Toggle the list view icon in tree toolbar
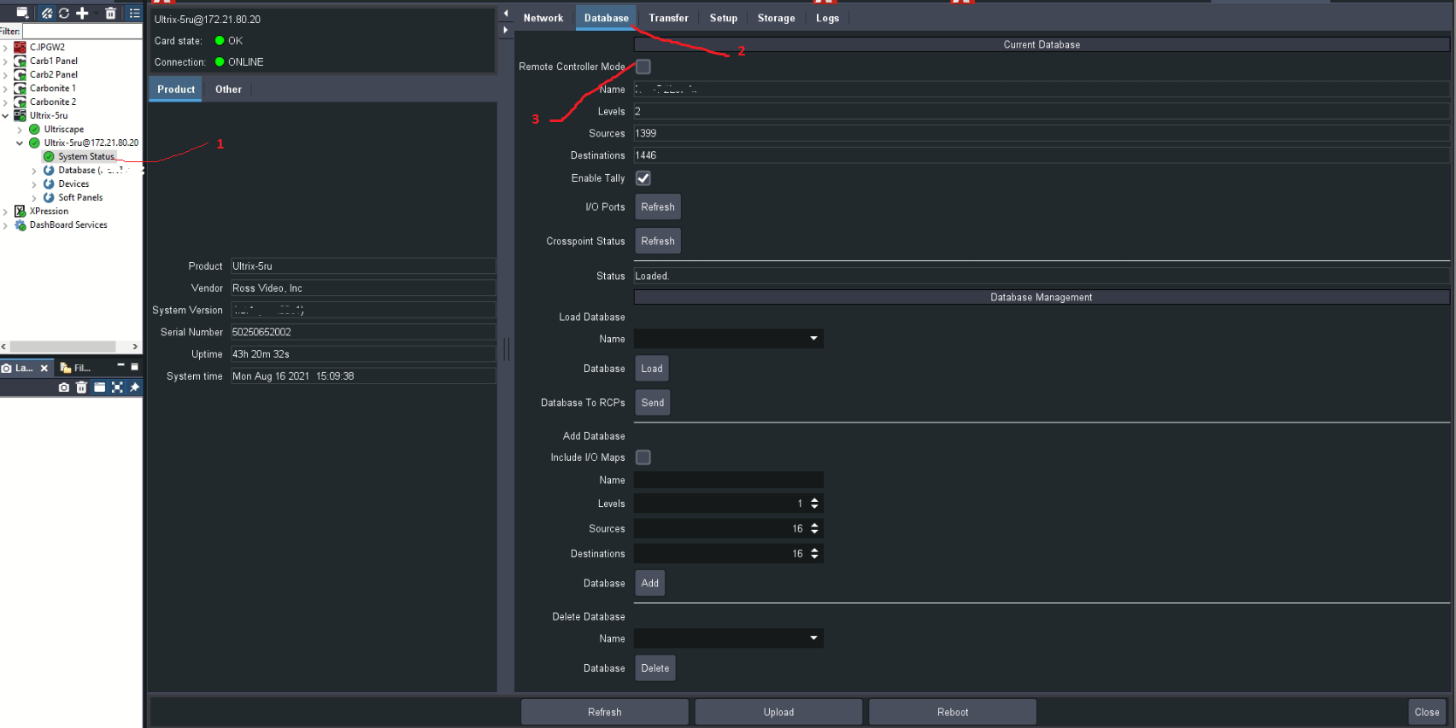1456x728 pixels. coord(134,13)
